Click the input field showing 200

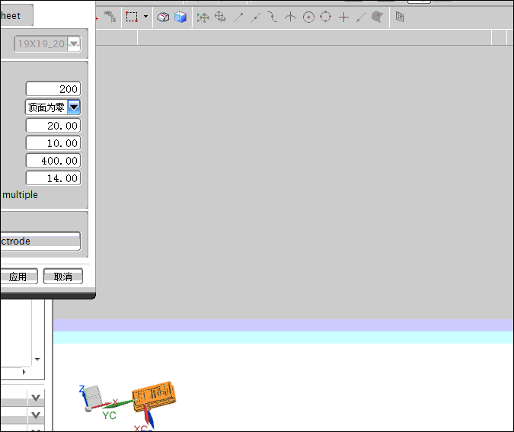coord(53,89)
